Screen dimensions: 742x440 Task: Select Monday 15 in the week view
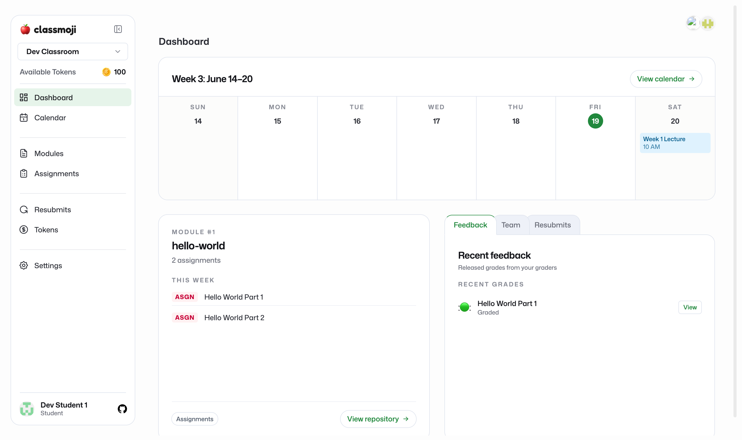pyautogui.click(x=277, y=121)
